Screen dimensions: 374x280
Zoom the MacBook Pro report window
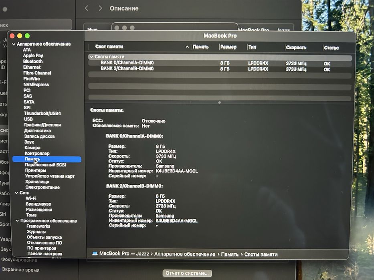pos(27,36)
